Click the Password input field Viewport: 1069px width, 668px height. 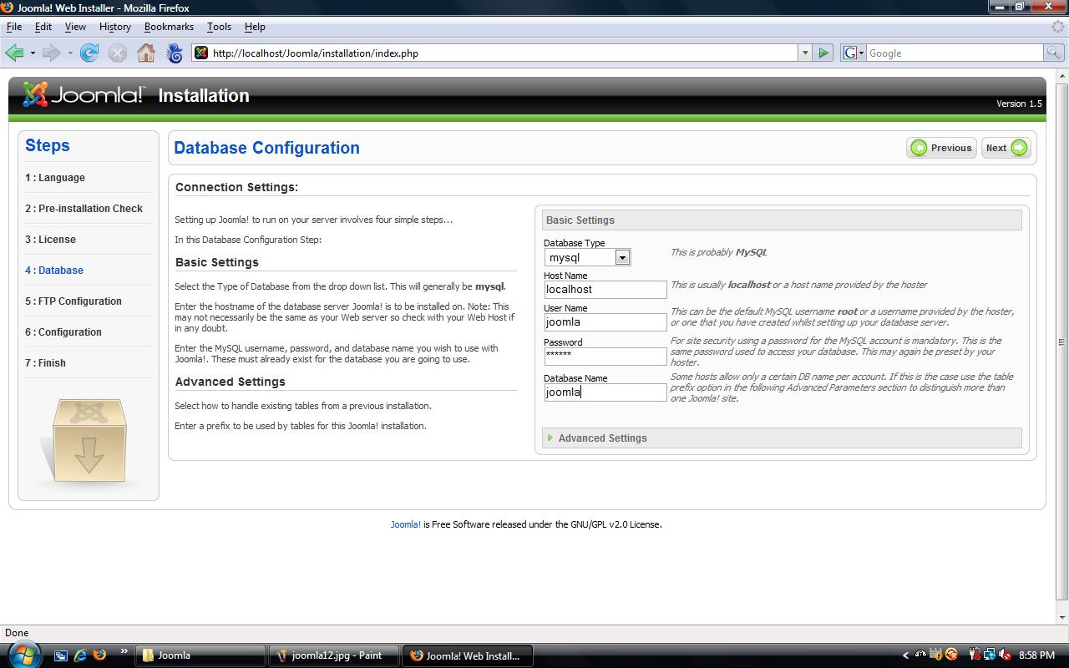(x=605, y=357)
